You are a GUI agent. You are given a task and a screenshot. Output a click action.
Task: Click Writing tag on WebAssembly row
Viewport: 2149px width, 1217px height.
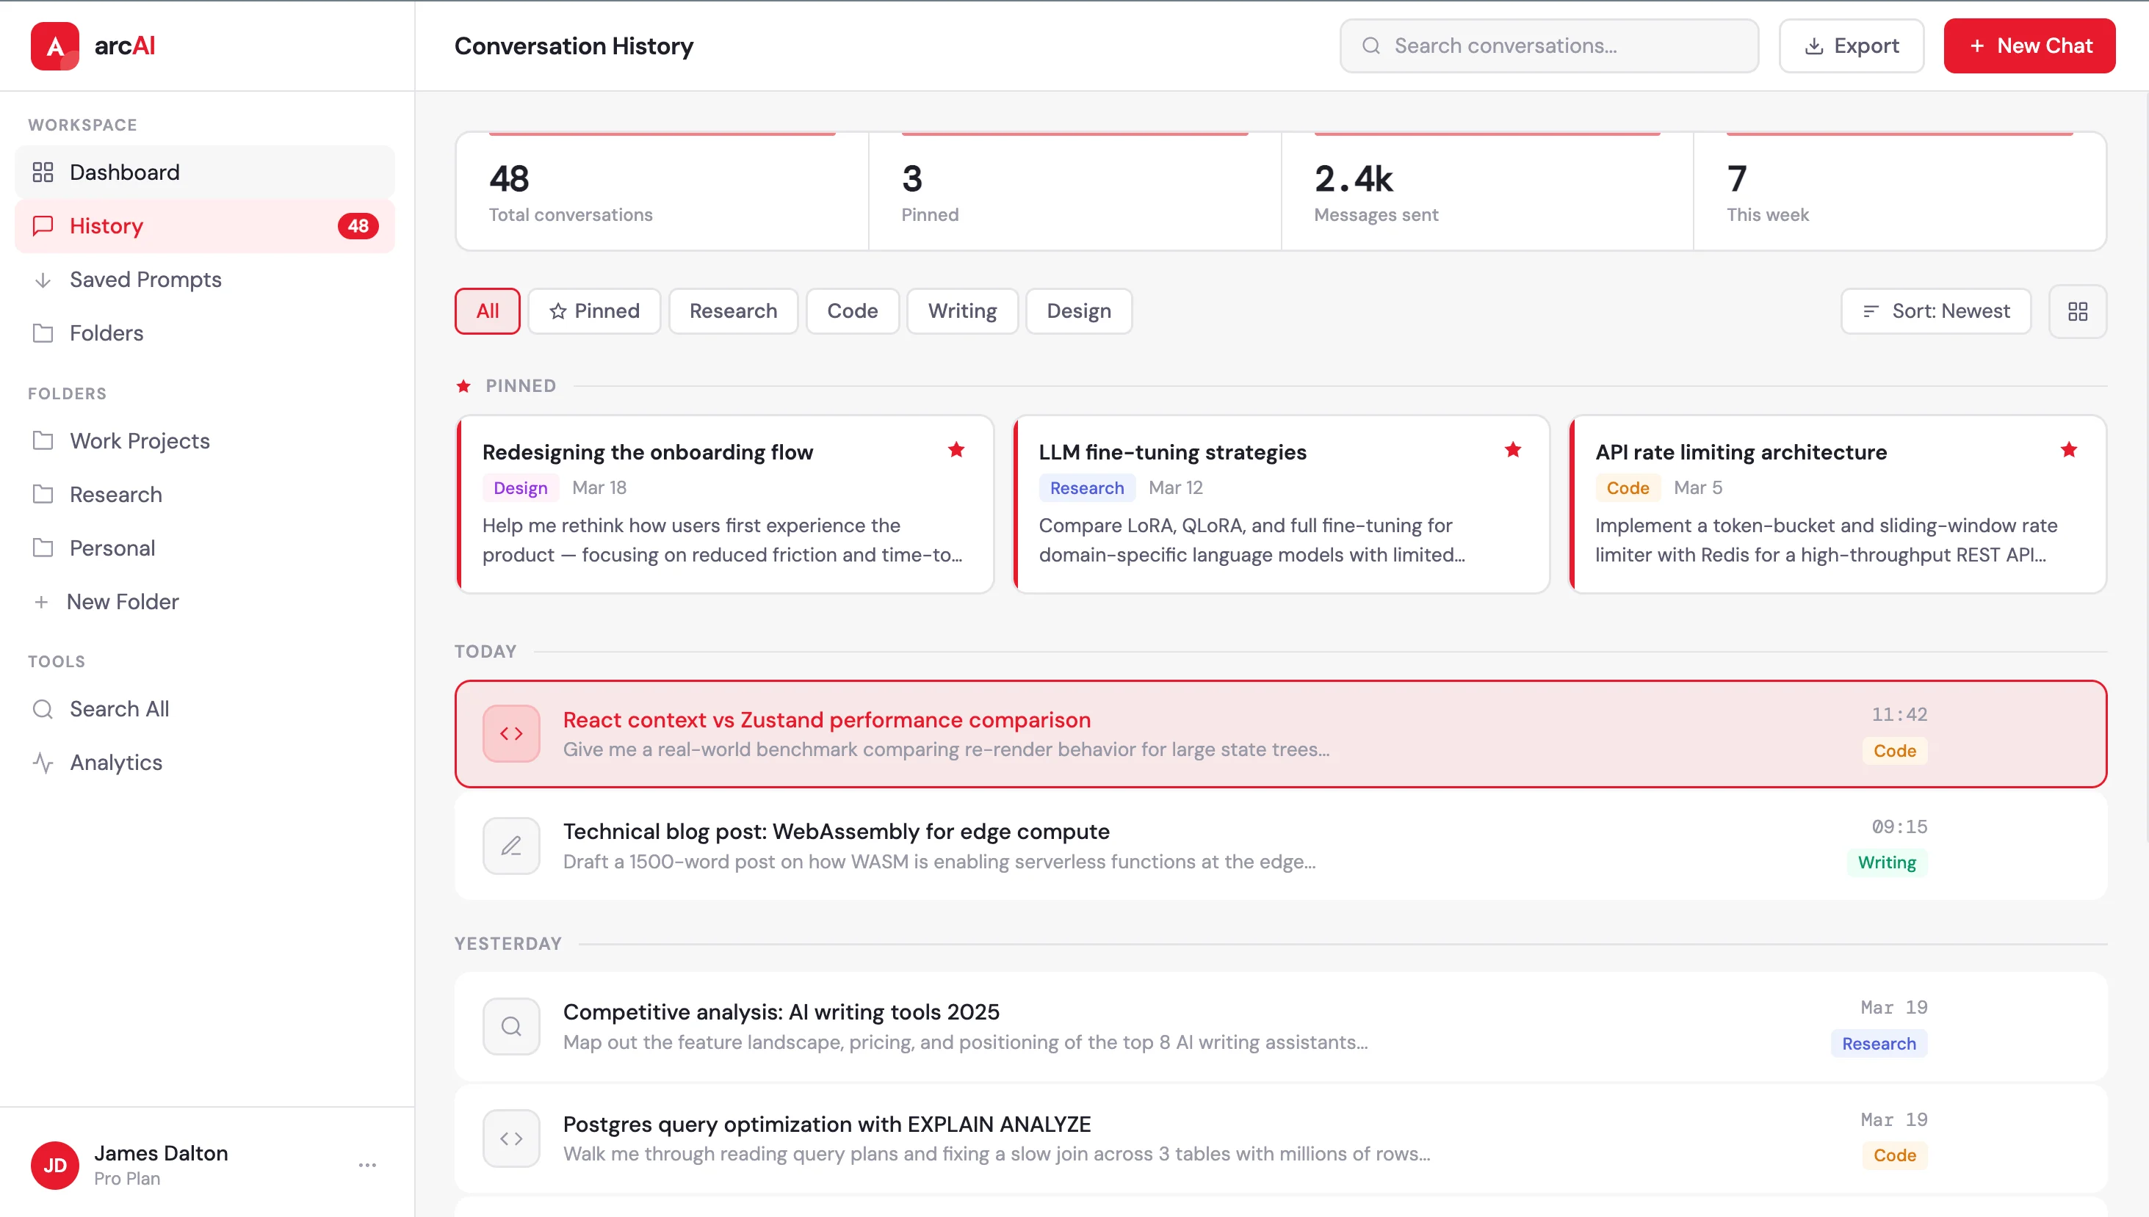1887,862
